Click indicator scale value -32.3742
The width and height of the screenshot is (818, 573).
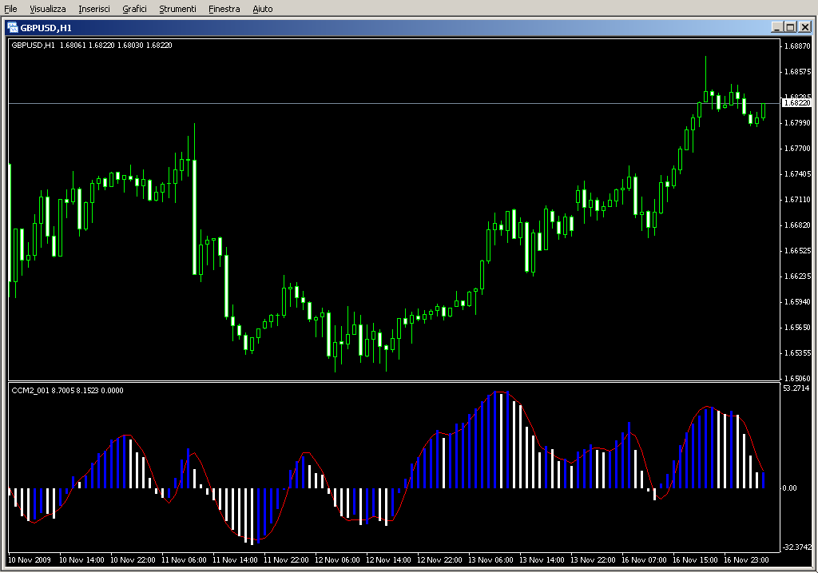coord(797,547)
